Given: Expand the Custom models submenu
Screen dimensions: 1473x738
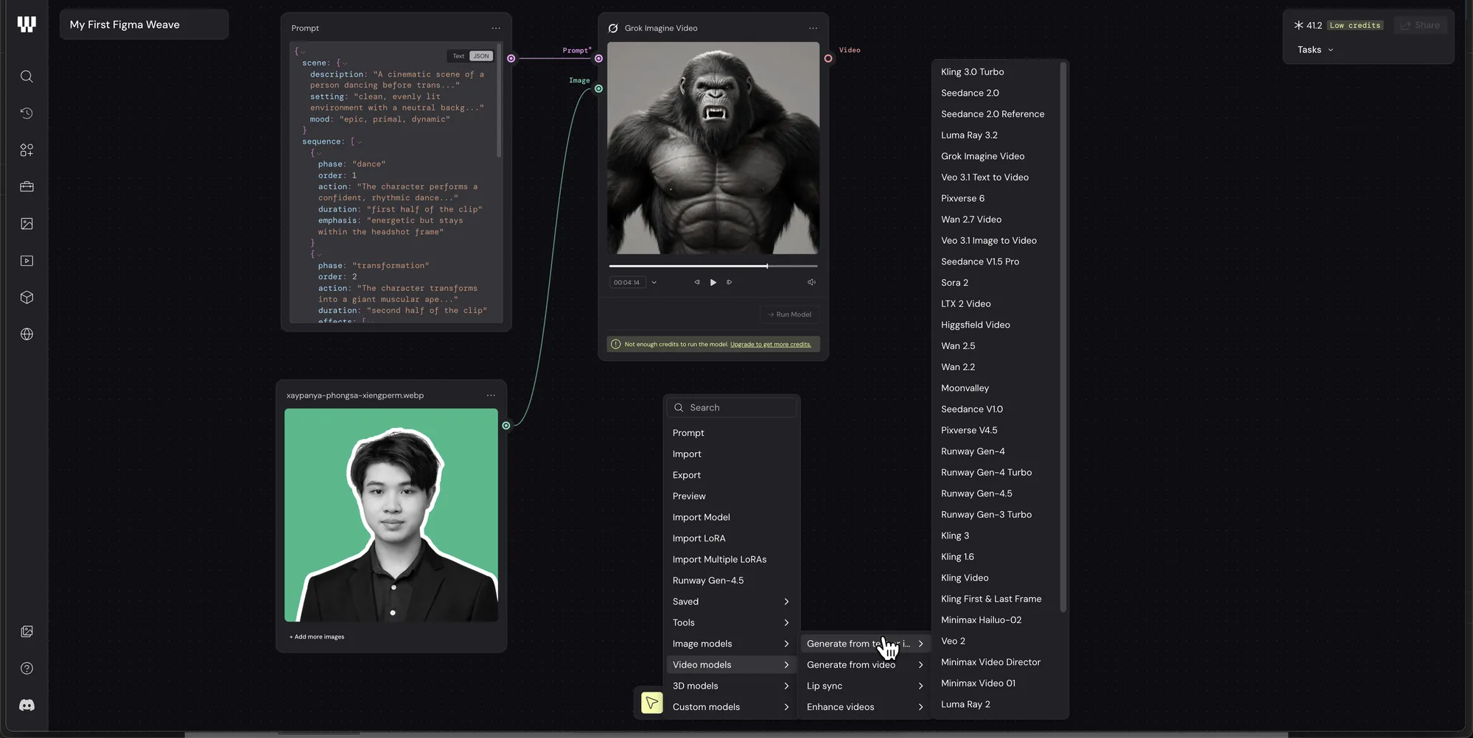Looking at the screenshot, I should click(731, 707).
